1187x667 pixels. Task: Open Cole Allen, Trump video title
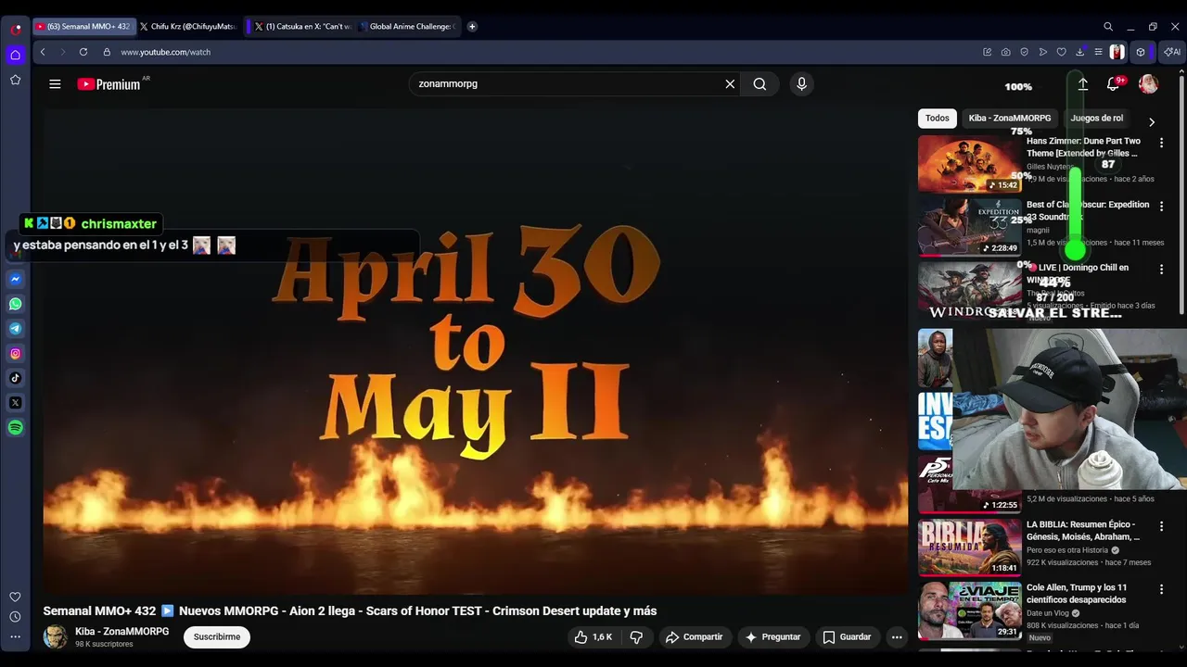click(1077, 594)
